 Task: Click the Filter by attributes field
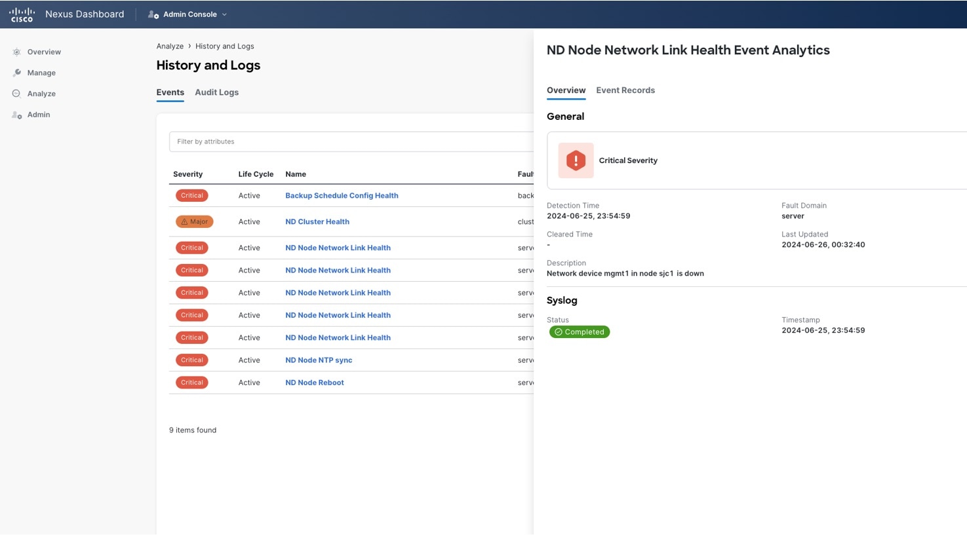click(351, 141)
